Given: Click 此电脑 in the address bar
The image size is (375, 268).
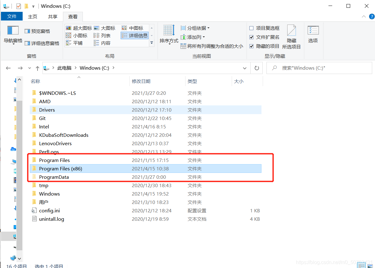Looking at the screenshot, I should pos(65,68).
